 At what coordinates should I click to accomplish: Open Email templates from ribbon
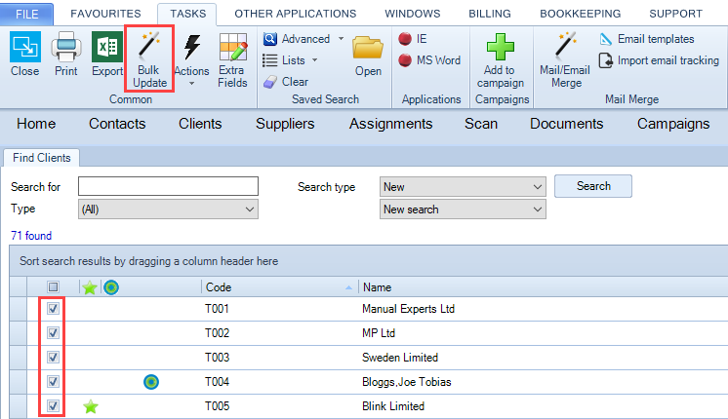click(605, 39)
